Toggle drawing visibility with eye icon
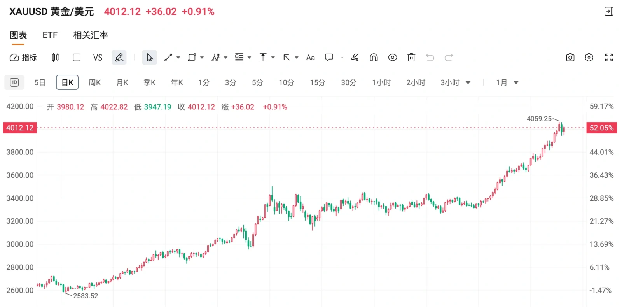Image resolution: width=622 pixels, height=307 pixels. (x=392, y=57)
